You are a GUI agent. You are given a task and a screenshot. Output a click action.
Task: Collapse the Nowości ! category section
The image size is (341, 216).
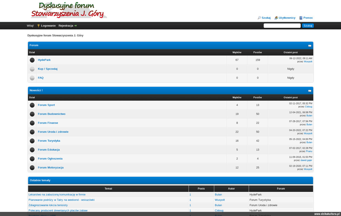[310, 91]
